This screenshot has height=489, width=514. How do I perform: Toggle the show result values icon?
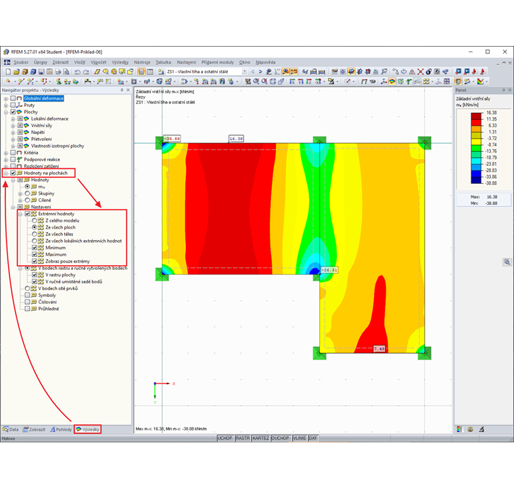(x=294, y=72)
